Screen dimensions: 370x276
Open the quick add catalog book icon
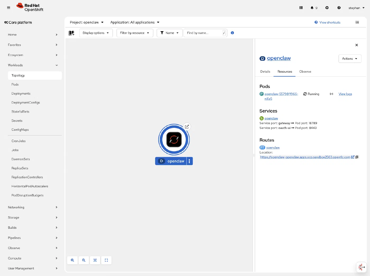[x=71, y=33]
